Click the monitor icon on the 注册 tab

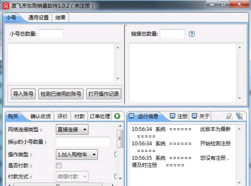tap(172, 116)
